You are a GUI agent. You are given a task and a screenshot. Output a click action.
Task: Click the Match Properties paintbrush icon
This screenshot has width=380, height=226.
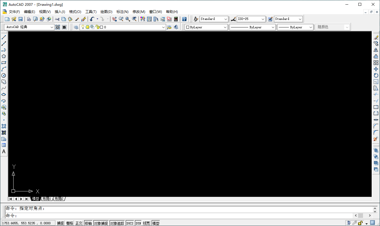tap(76, 19)
